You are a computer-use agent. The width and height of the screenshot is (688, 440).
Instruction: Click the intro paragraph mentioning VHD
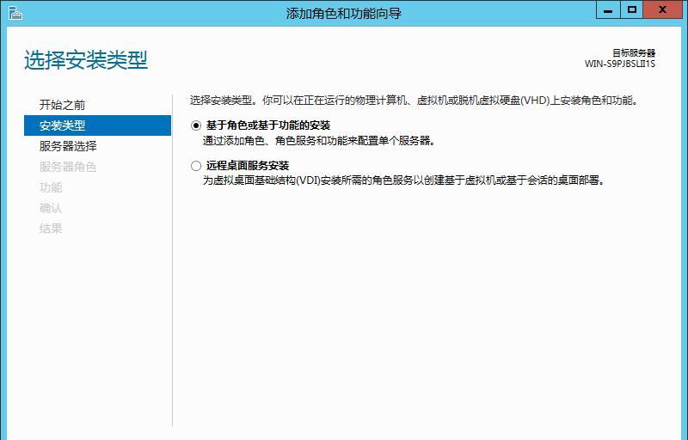pos(415,101)
